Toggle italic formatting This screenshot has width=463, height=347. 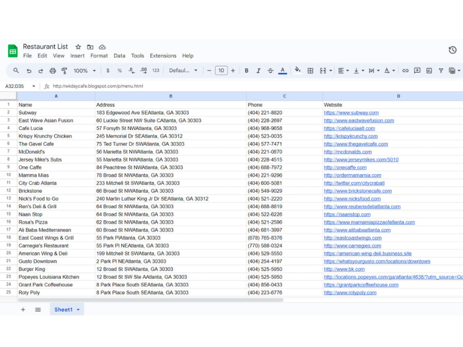[x=258, y=70]
